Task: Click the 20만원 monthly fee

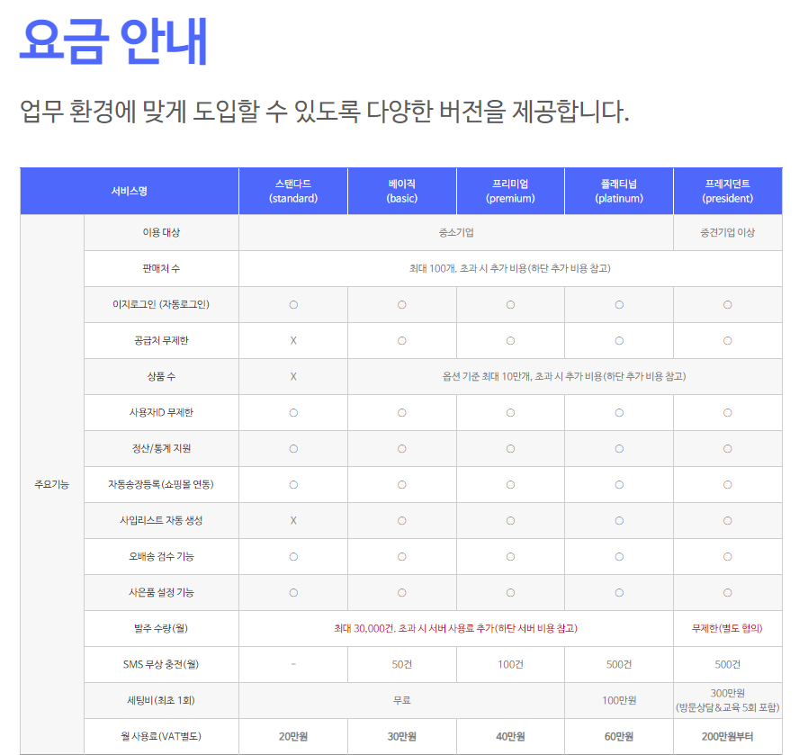Action: pos(293,737)
